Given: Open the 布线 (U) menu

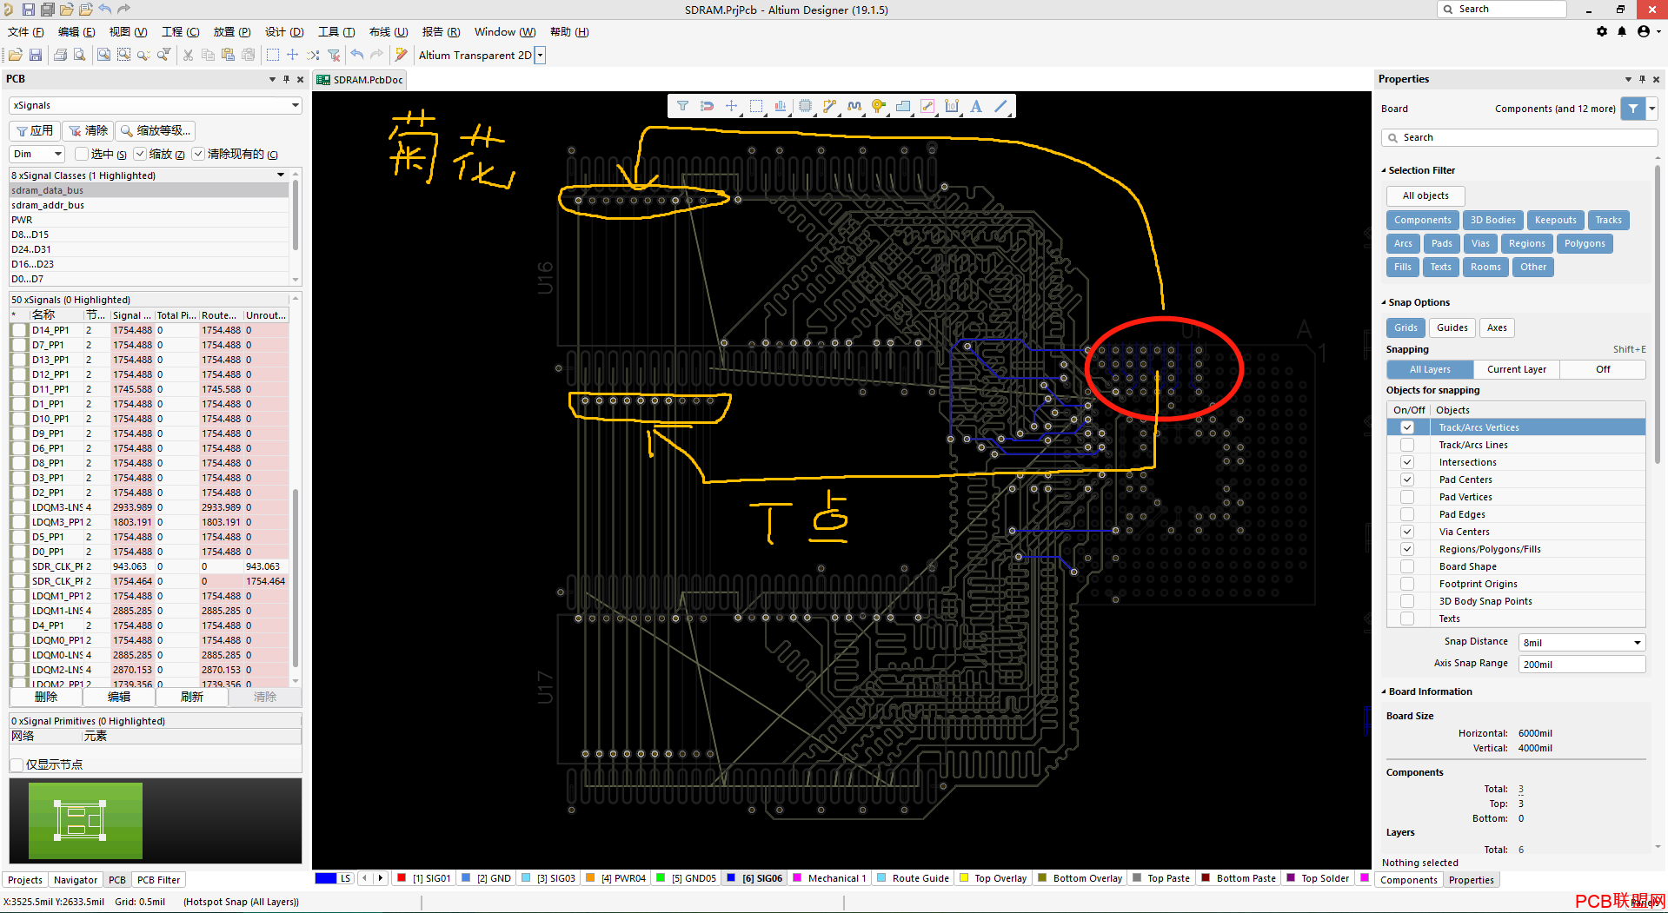Looking at the screenshot, I should 389,32.
